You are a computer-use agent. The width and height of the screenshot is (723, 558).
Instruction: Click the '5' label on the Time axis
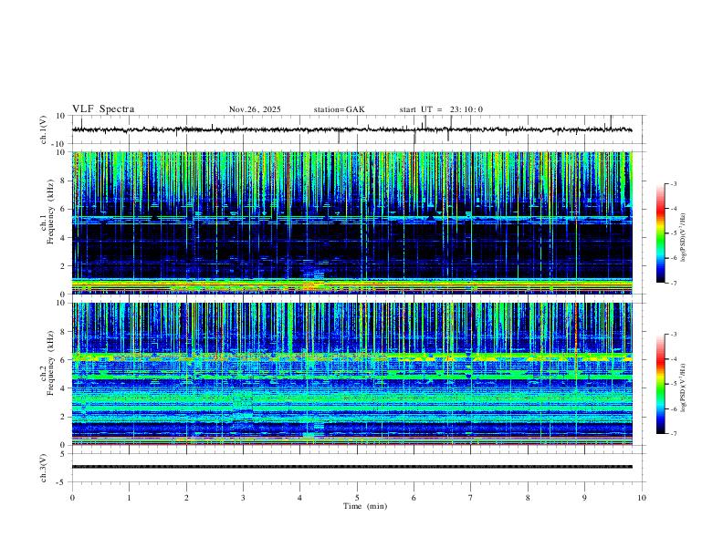click(357, 498)
